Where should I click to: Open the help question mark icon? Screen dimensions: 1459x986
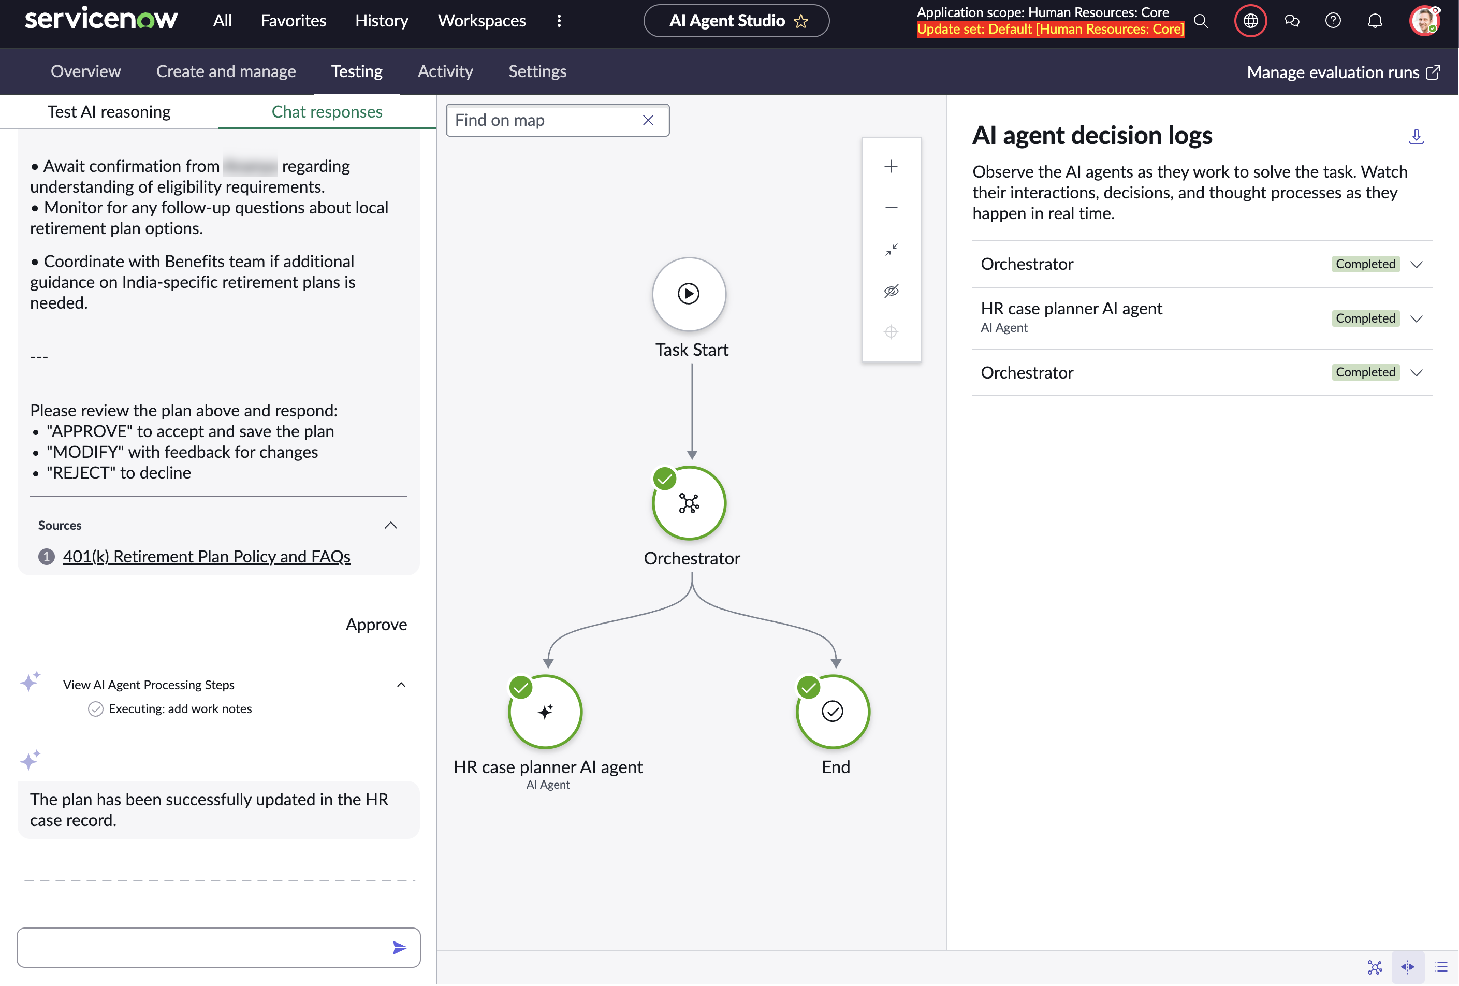[1333, 21]
